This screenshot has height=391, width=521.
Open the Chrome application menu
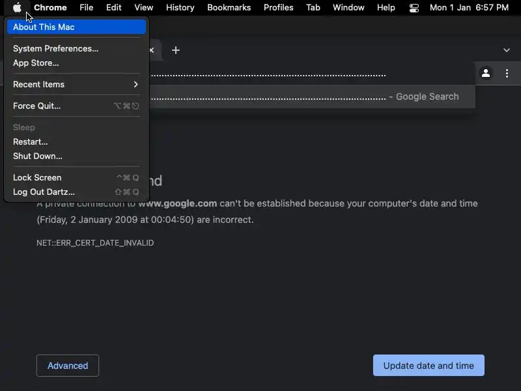(x=50, y=7)
